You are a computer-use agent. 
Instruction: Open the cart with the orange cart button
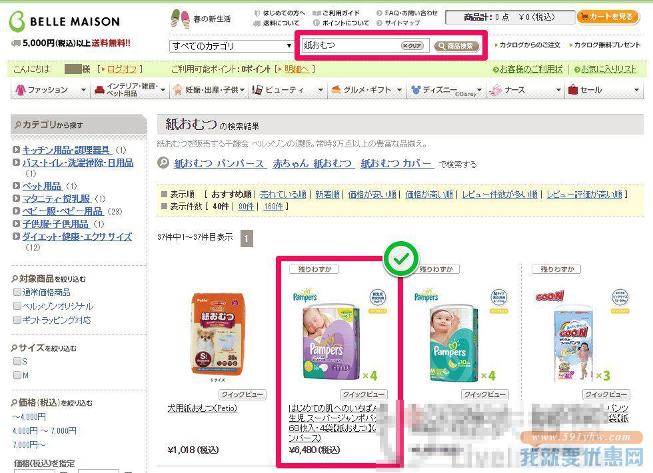tap(608, 17)
